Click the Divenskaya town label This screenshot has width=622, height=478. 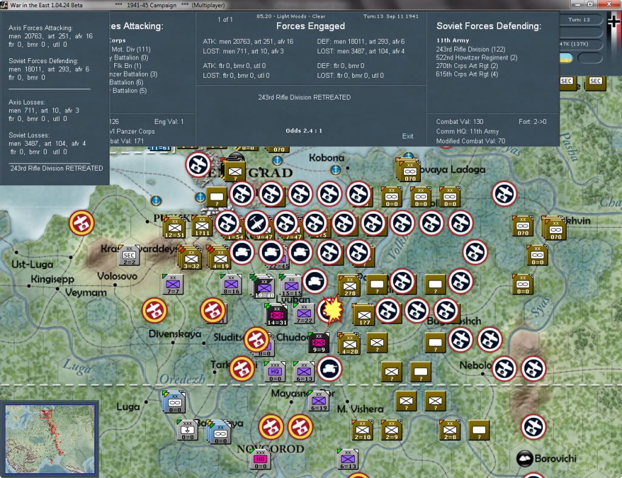(175, 334)
